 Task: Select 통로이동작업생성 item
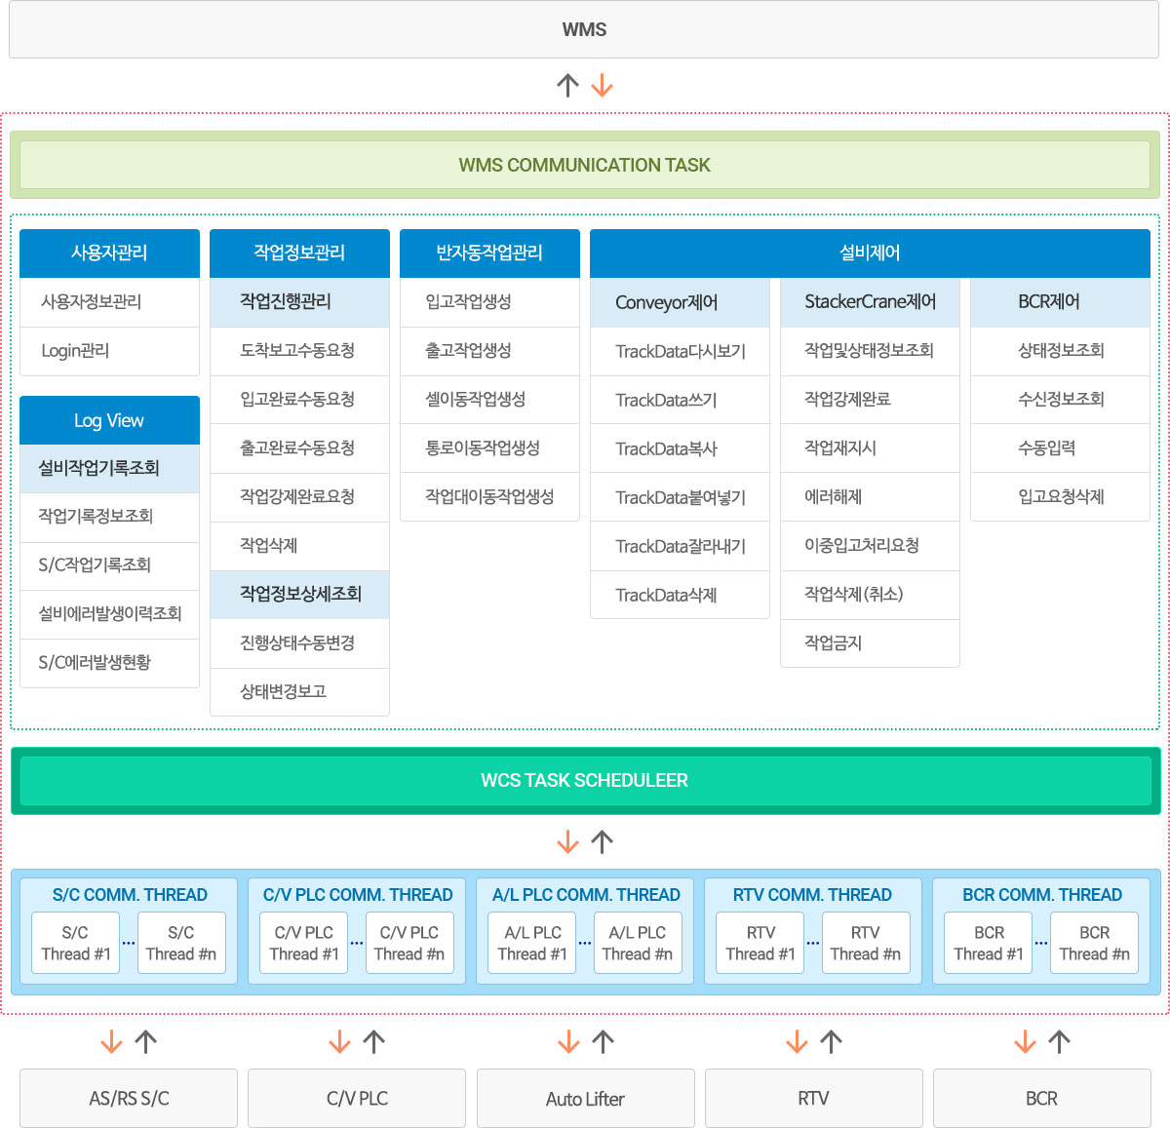click(x=489, y=448)
